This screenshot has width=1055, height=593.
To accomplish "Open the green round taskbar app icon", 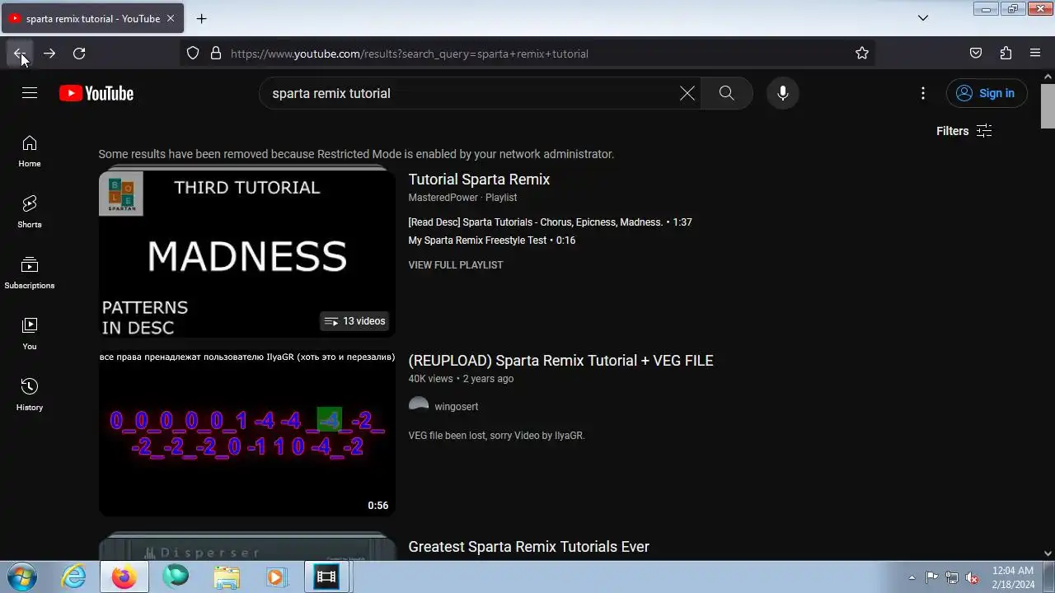I will point(176,577).
